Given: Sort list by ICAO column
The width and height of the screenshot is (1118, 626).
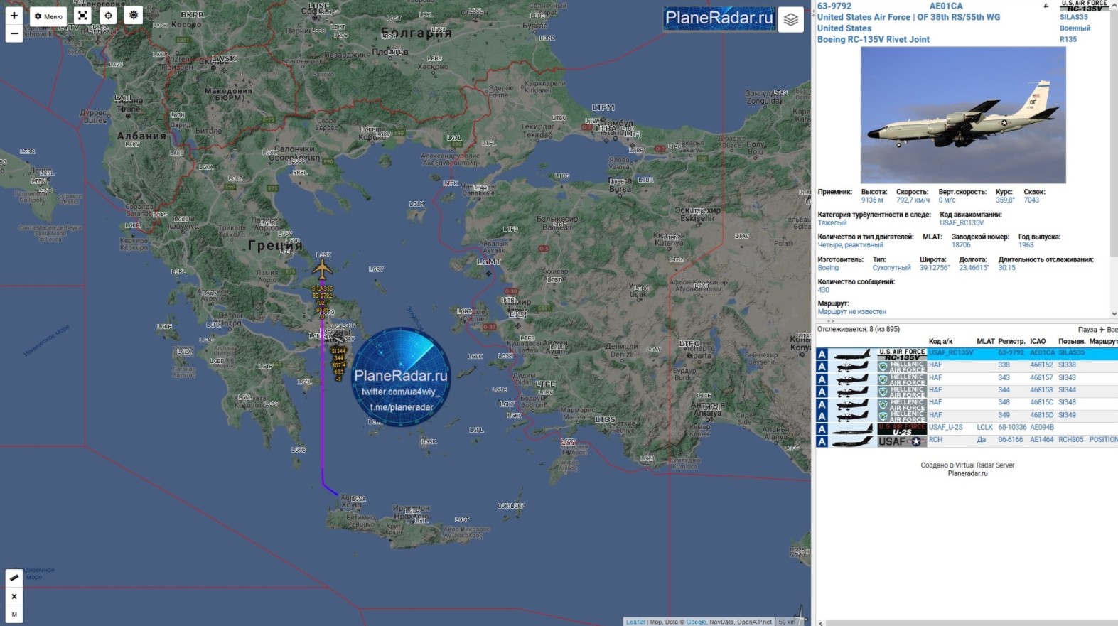Looking at the screenshot, I should point(1038,342).
